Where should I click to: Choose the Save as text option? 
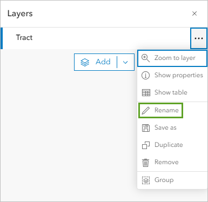tap(165, 127)
